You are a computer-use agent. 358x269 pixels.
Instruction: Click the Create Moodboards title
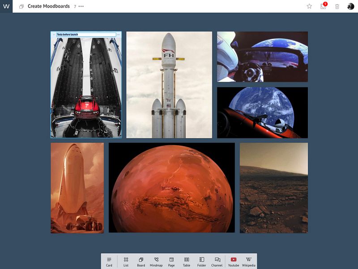pos(49,6)
